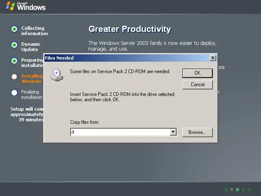The width and height of the screenshot is (261, 196).
Task: Click the Windows flag logo
Action: coord(10,7)
